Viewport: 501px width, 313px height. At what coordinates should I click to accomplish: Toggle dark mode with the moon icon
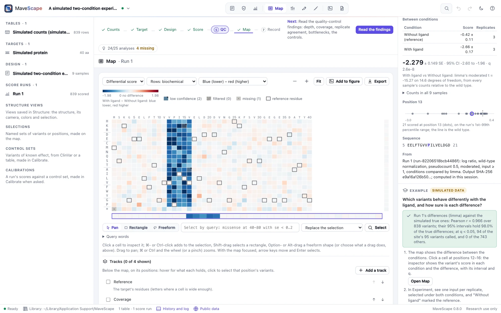481,8
